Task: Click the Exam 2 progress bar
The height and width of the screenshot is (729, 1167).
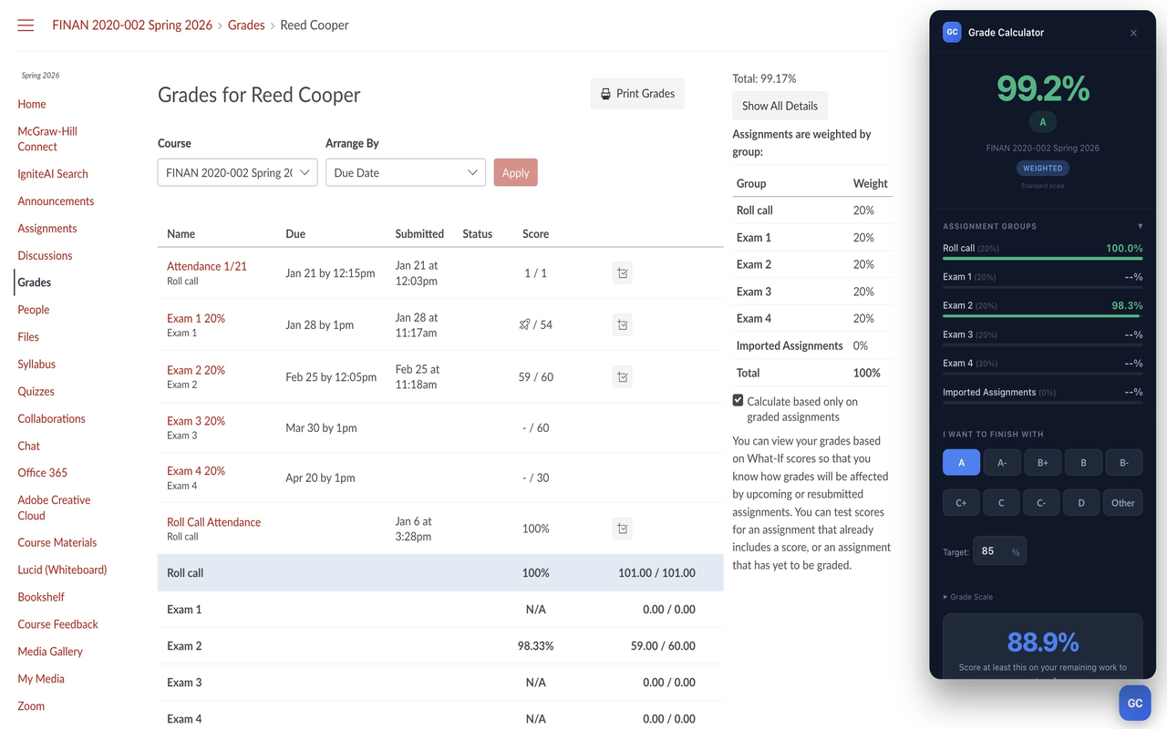Action: click(x=1042, y=316)
